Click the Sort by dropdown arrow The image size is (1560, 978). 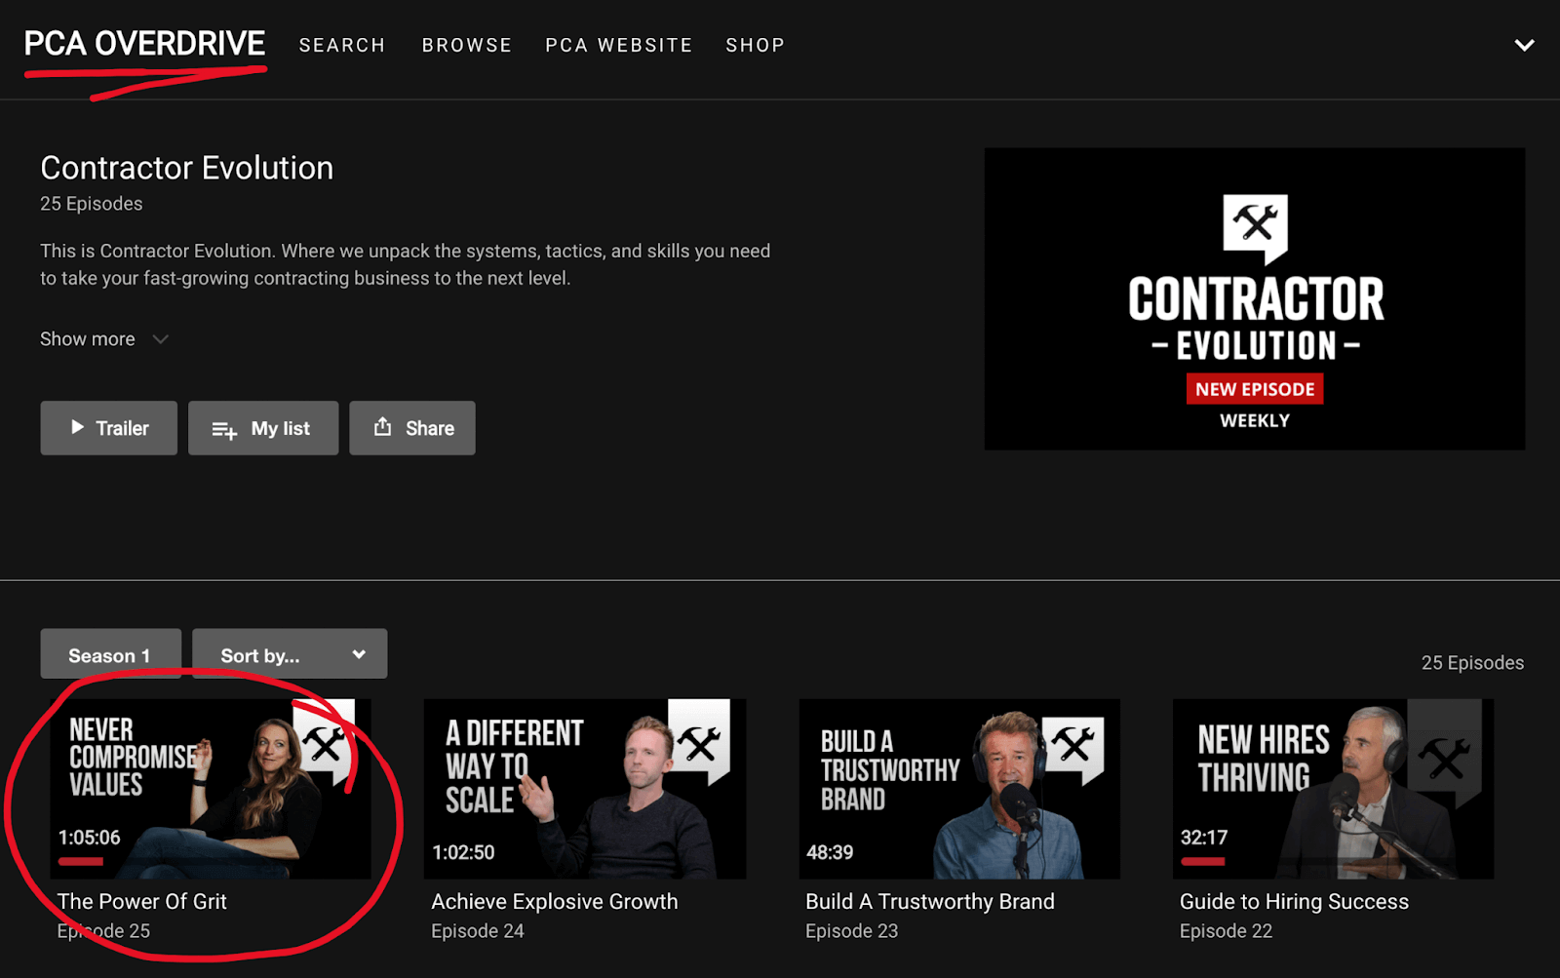point(359,654)
